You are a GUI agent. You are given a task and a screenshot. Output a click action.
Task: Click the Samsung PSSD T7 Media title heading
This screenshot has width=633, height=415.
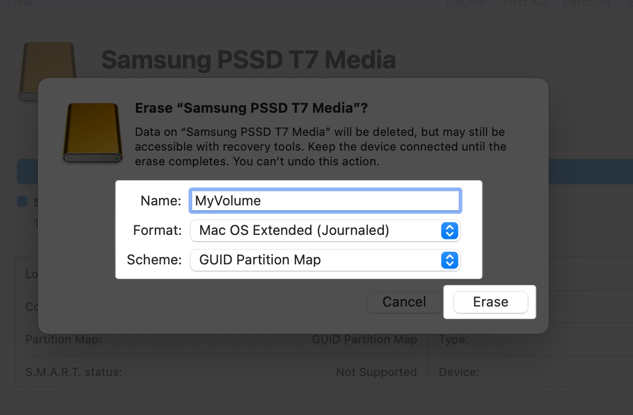(249, 60)
